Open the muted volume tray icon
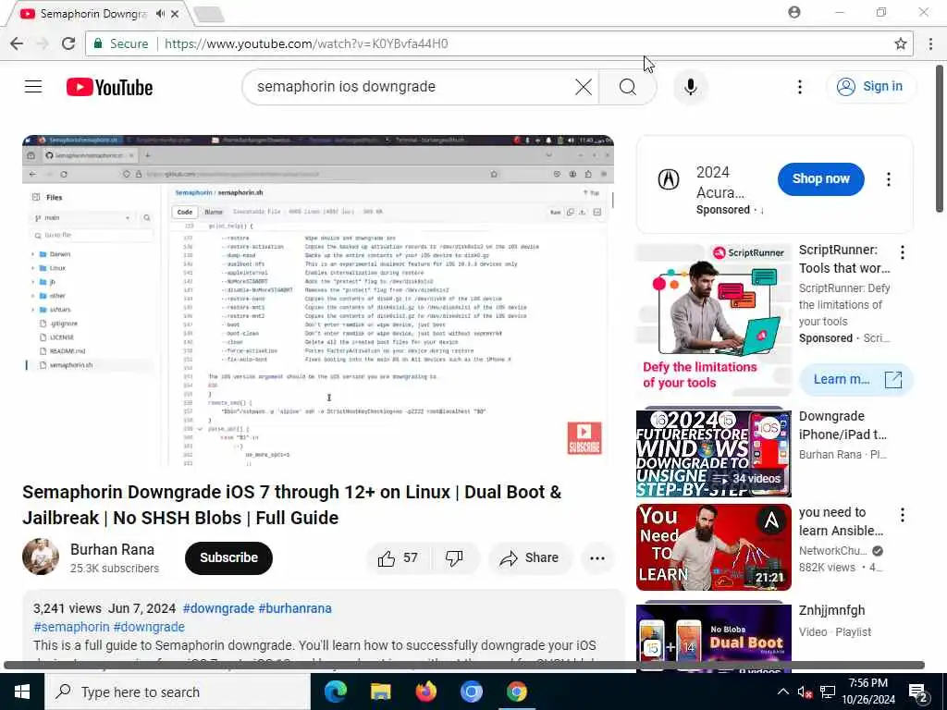 click(x=805, y=692)
